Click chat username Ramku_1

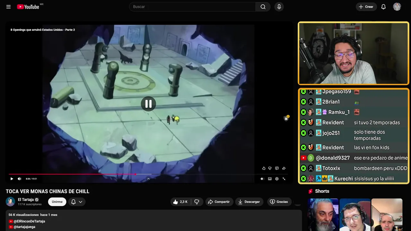click(339, 112)
